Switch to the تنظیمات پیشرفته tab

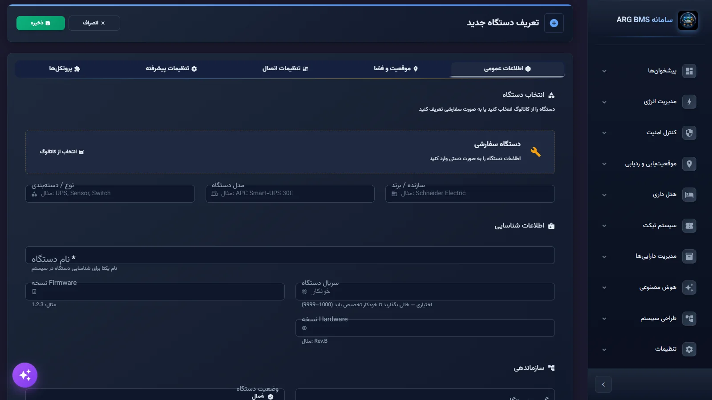(x=171, y=69)
